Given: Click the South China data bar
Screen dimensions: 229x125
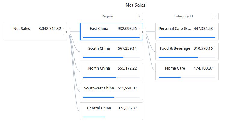Looking at the screenshot, I should pyautogui.click(x=103, y=58).
